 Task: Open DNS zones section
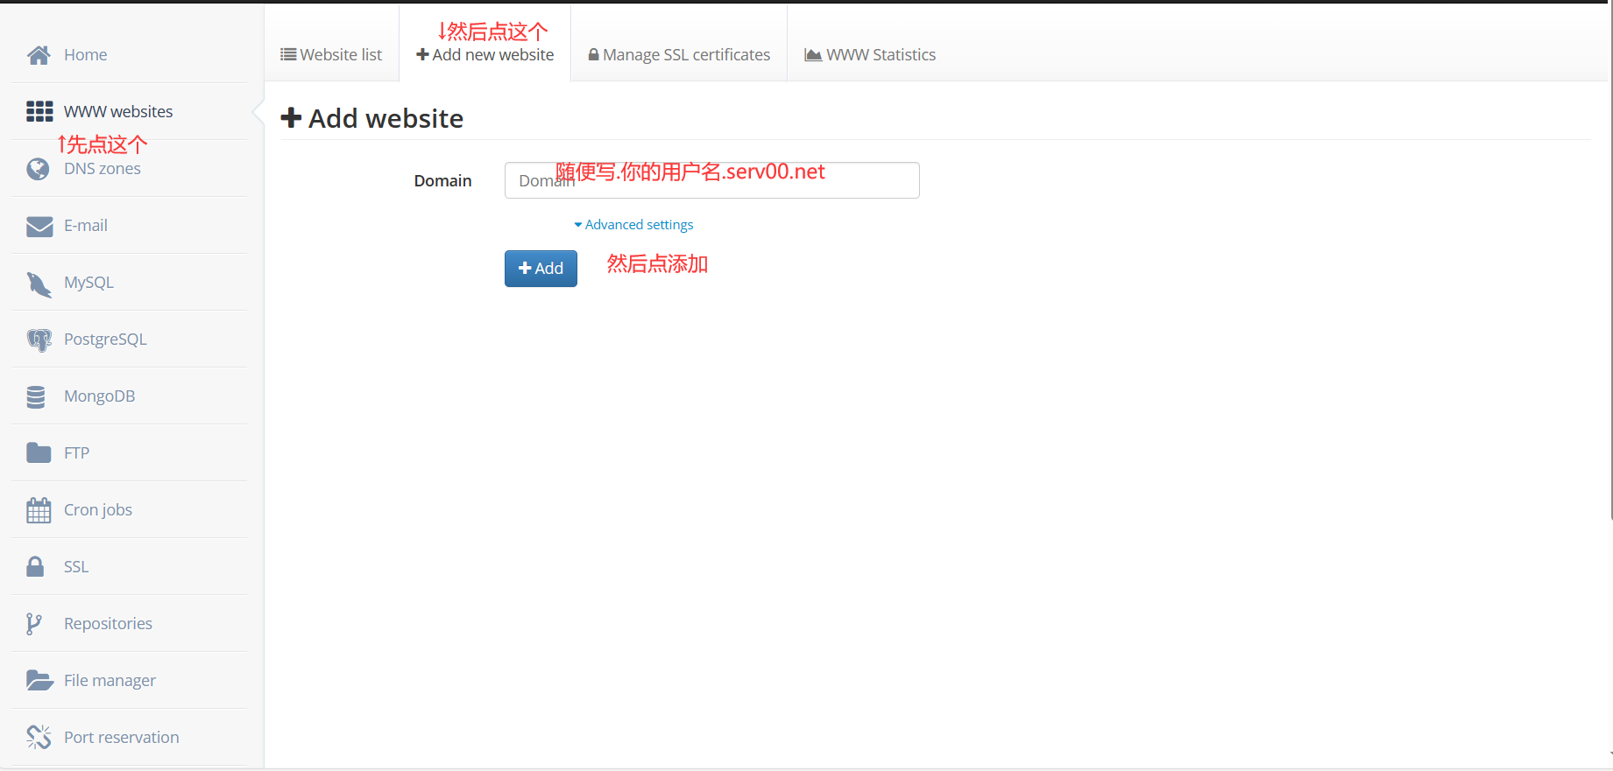(130, 168)
